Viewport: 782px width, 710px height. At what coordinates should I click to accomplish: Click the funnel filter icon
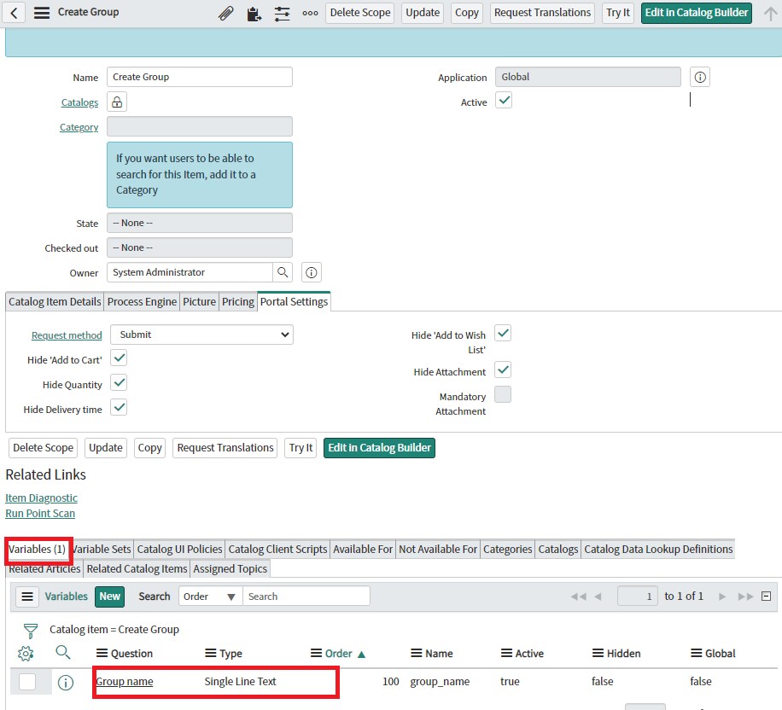click(x=31, y=631)
